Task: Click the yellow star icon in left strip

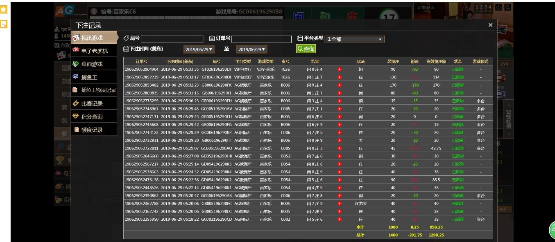Action: (4, 9)
